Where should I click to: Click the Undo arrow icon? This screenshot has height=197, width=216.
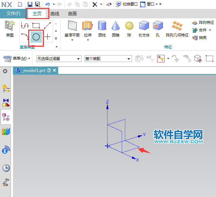[48, 4]
